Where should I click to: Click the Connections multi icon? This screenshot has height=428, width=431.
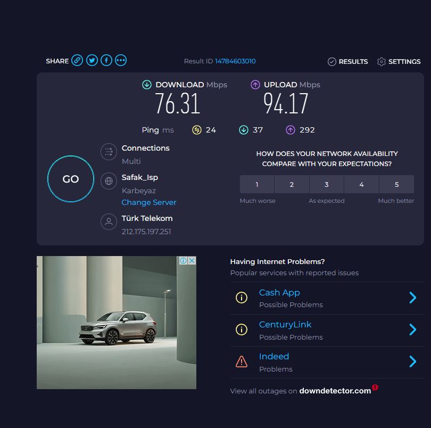[109, 152]
